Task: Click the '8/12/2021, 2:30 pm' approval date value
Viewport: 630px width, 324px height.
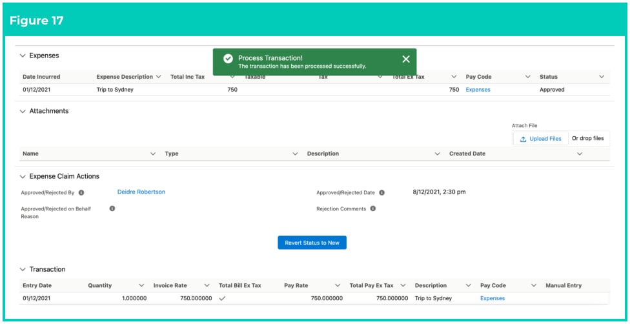Action: point(439,192)
